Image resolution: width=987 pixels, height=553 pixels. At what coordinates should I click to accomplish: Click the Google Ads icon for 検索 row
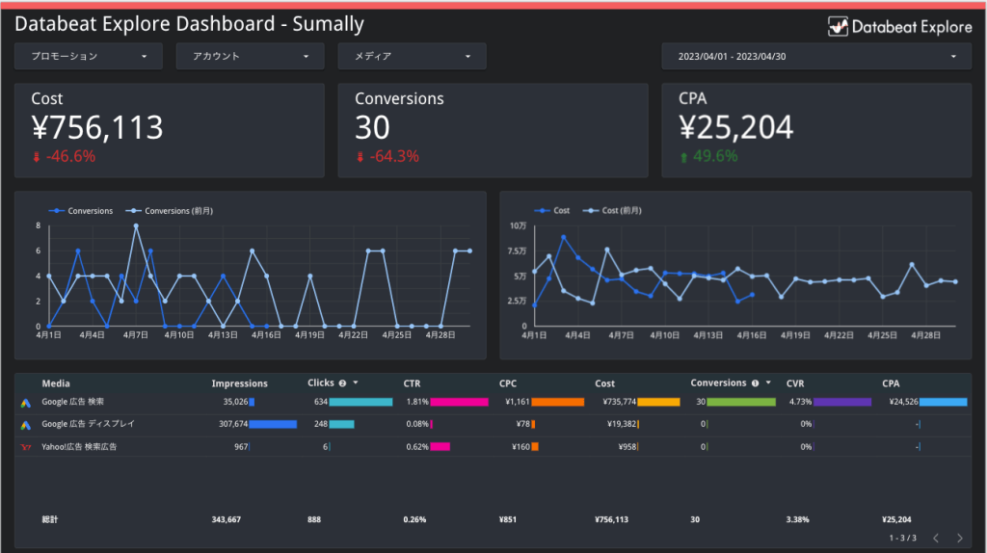(x=26, y=403)
